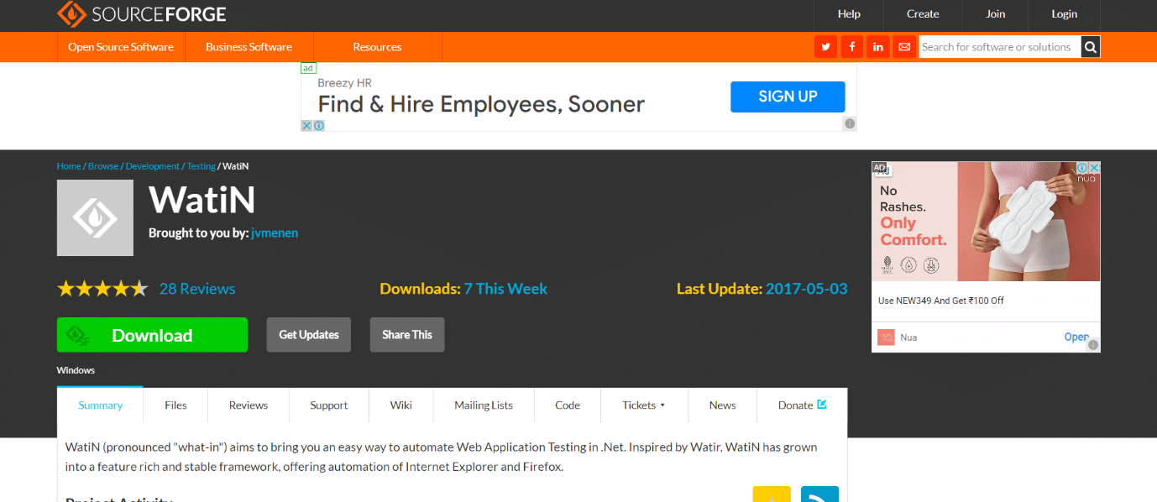Click the Login link in header
The height and width of the screenshot is (502, 1157).
pos(1065,14)
